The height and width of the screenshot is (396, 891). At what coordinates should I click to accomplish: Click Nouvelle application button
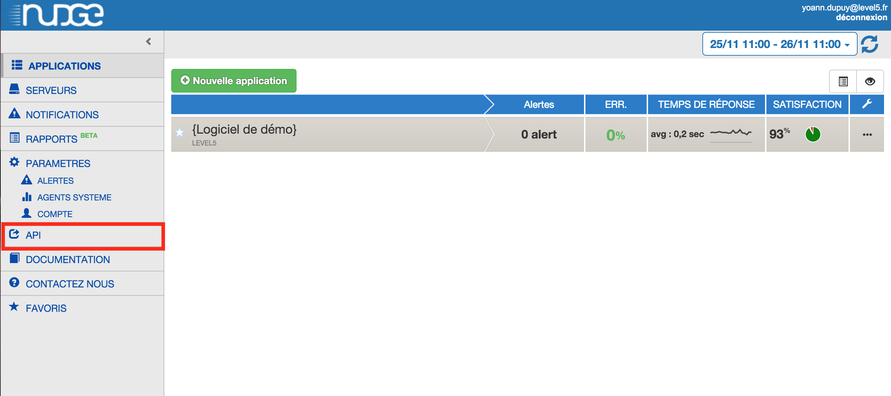234,81
